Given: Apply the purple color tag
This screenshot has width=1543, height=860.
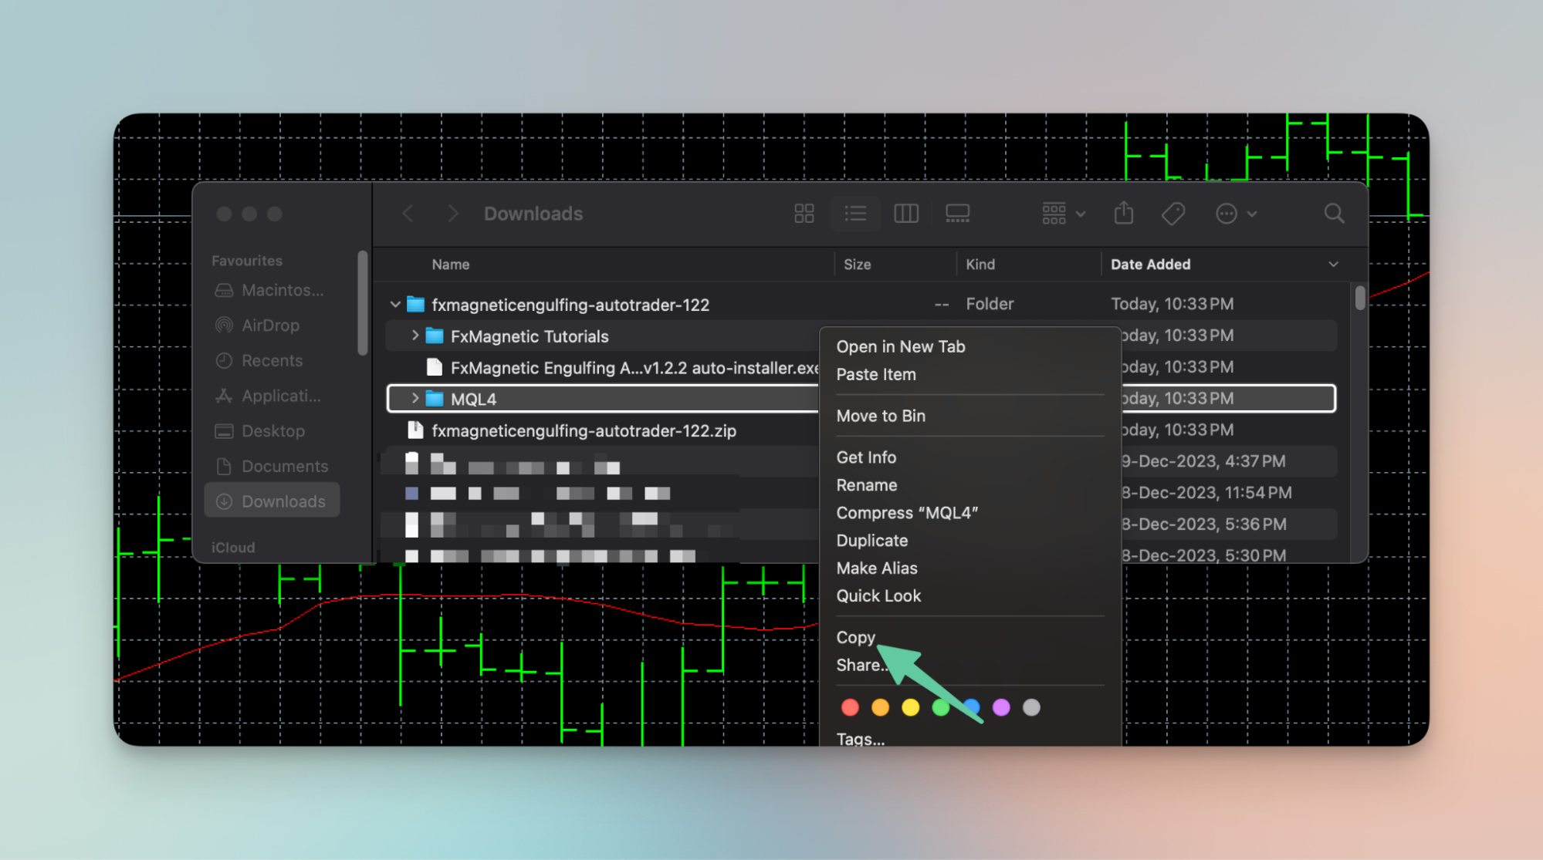Looking at the screenshot, I should click(1001, 707).
